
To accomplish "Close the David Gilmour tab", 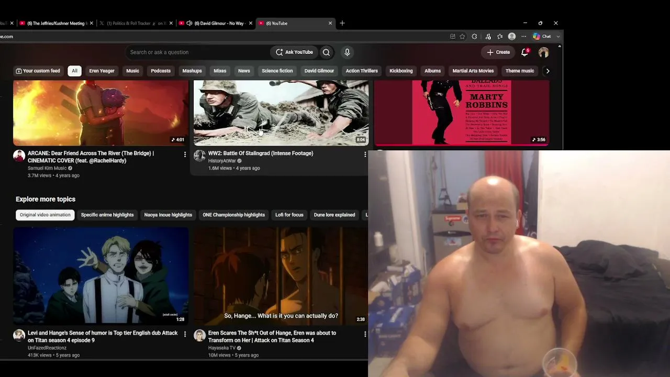I will coord(251,23).
